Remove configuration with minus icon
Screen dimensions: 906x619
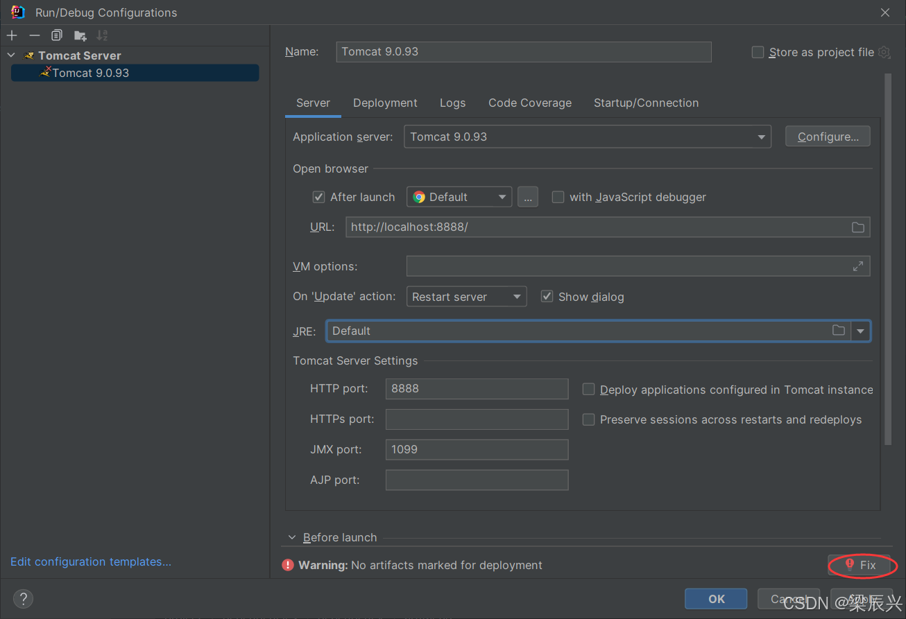coord(35,35)
